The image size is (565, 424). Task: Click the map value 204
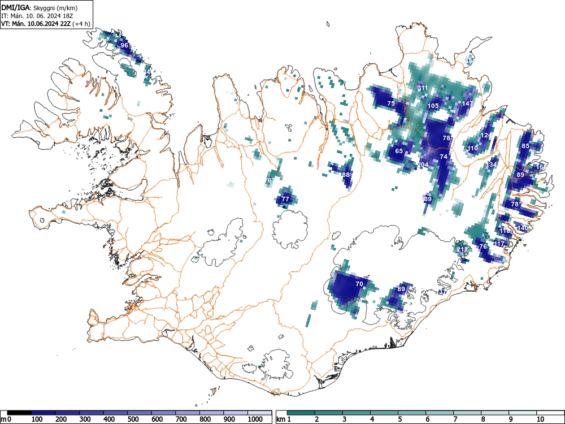pos(423,165)
